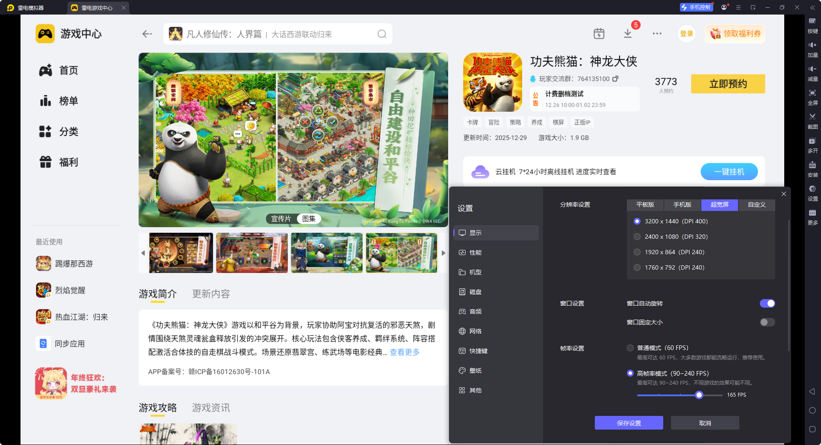The width and height of the screenshot is (821, 445).
Task: Show next screenshot thumbnails with right arrow
Action: tap(443, 253)
